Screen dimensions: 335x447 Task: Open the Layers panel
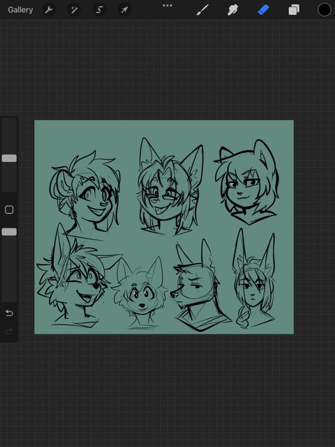click(294, 11)
